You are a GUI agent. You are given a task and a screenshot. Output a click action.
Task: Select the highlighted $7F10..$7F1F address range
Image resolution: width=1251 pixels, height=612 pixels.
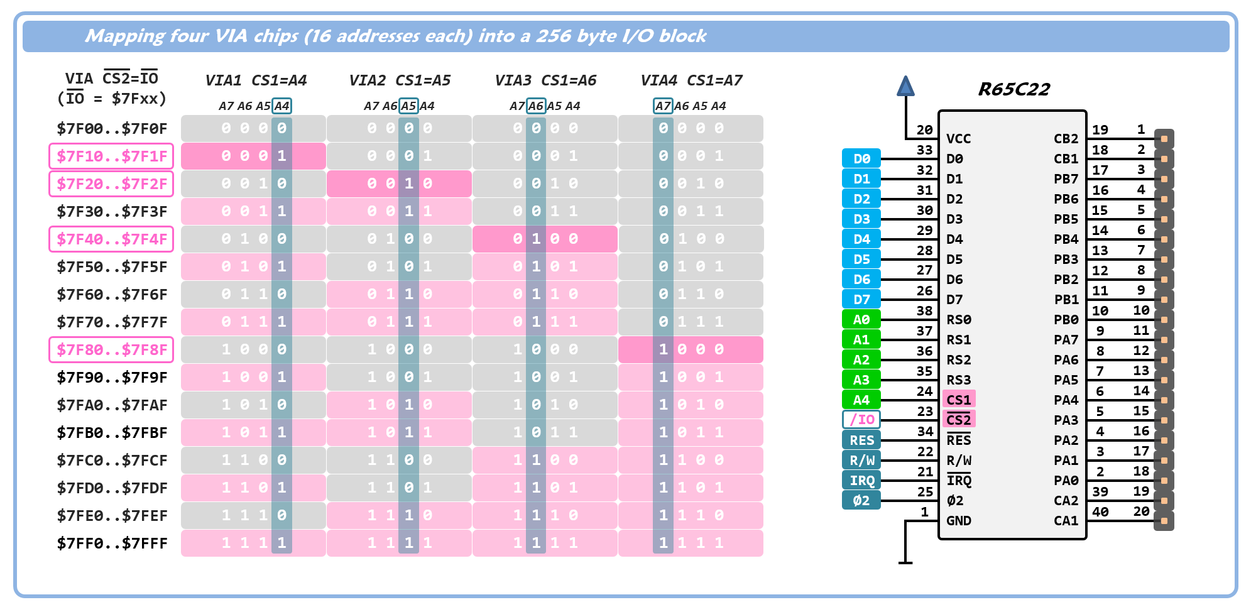[x=111, y=156]
